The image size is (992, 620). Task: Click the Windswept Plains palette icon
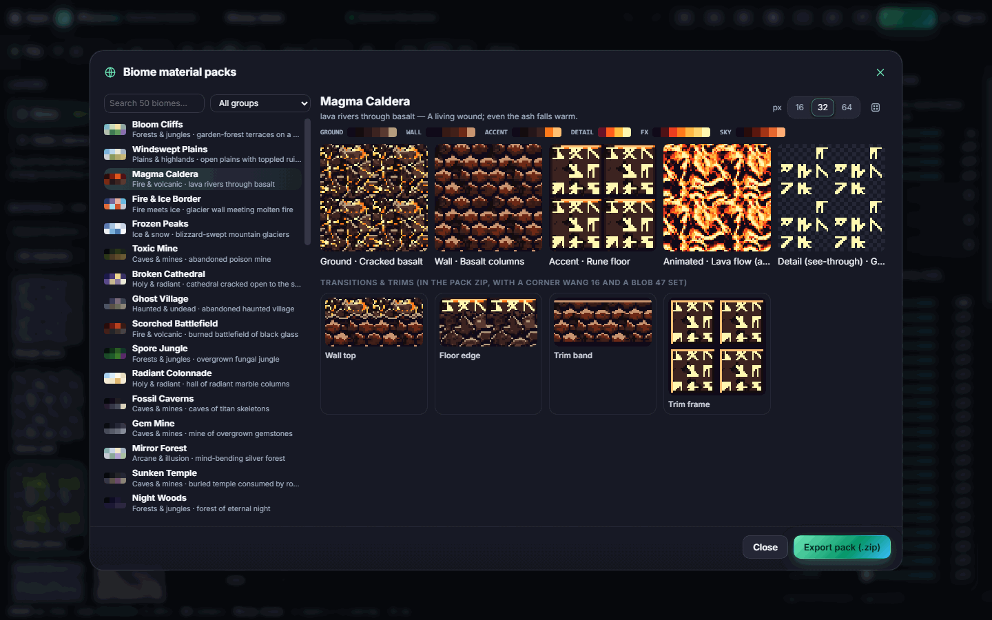[x=115, y=154]
